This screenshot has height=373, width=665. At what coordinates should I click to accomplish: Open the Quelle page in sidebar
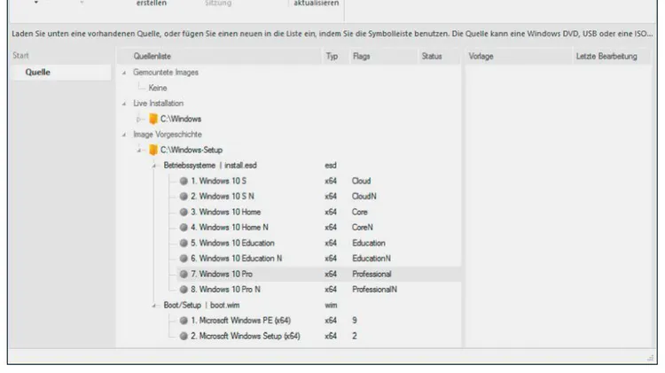[x=62, y=73]
